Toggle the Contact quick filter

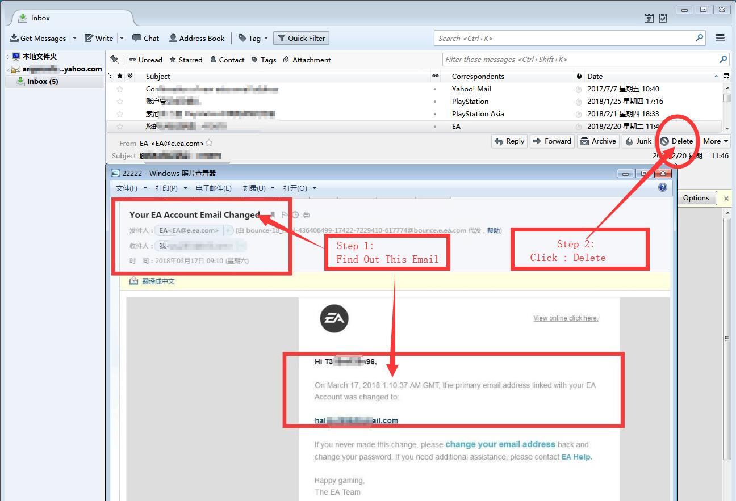[227, 60]
